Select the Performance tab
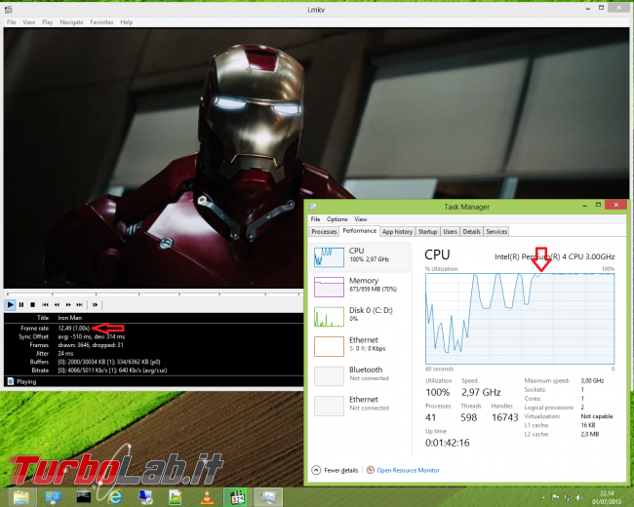The width and height of the screenshot is (634, 507). coord(360,231)
